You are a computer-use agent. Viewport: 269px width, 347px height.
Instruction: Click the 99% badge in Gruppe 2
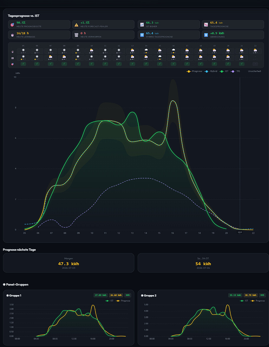pyautogui.click(x=263, y=295)
